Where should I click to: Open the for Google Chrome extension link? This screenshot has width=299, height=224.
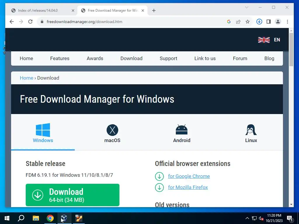[189, 176]
